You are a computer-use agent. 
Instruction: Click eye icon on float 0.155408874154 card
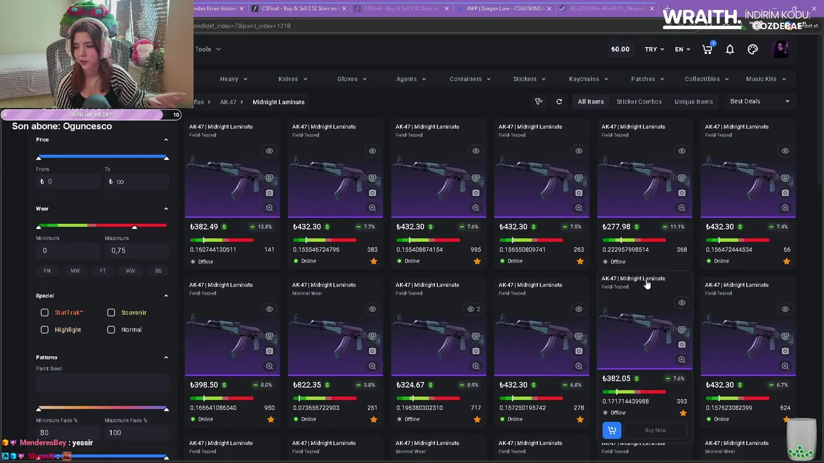pyautogui.click(x=476, y=151)
